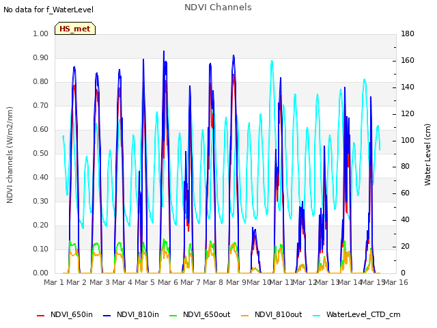Click the 0.20 left axis tick label
Screen dimensions: 437x328
pyautogui.click(x=41, y=225)
